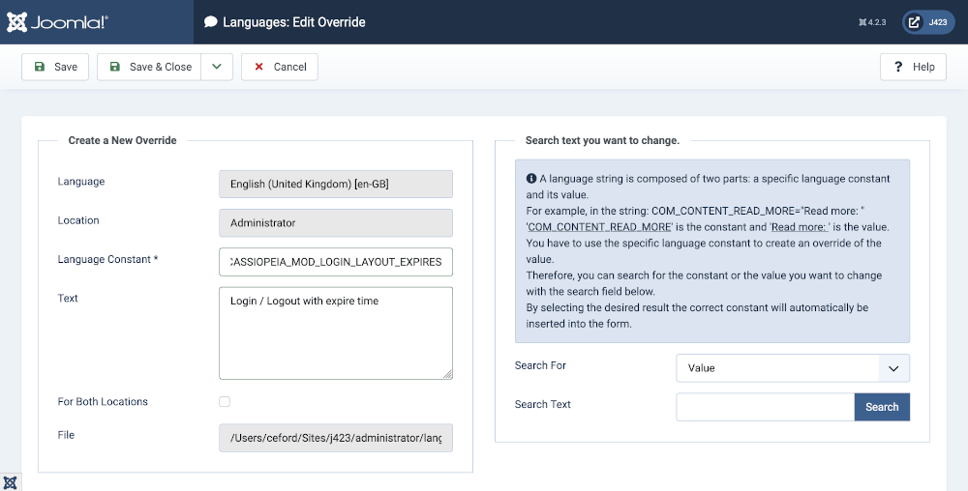Open the Search For dropdown
This screenshot has width=968, height=491.
tap(793, 368)
